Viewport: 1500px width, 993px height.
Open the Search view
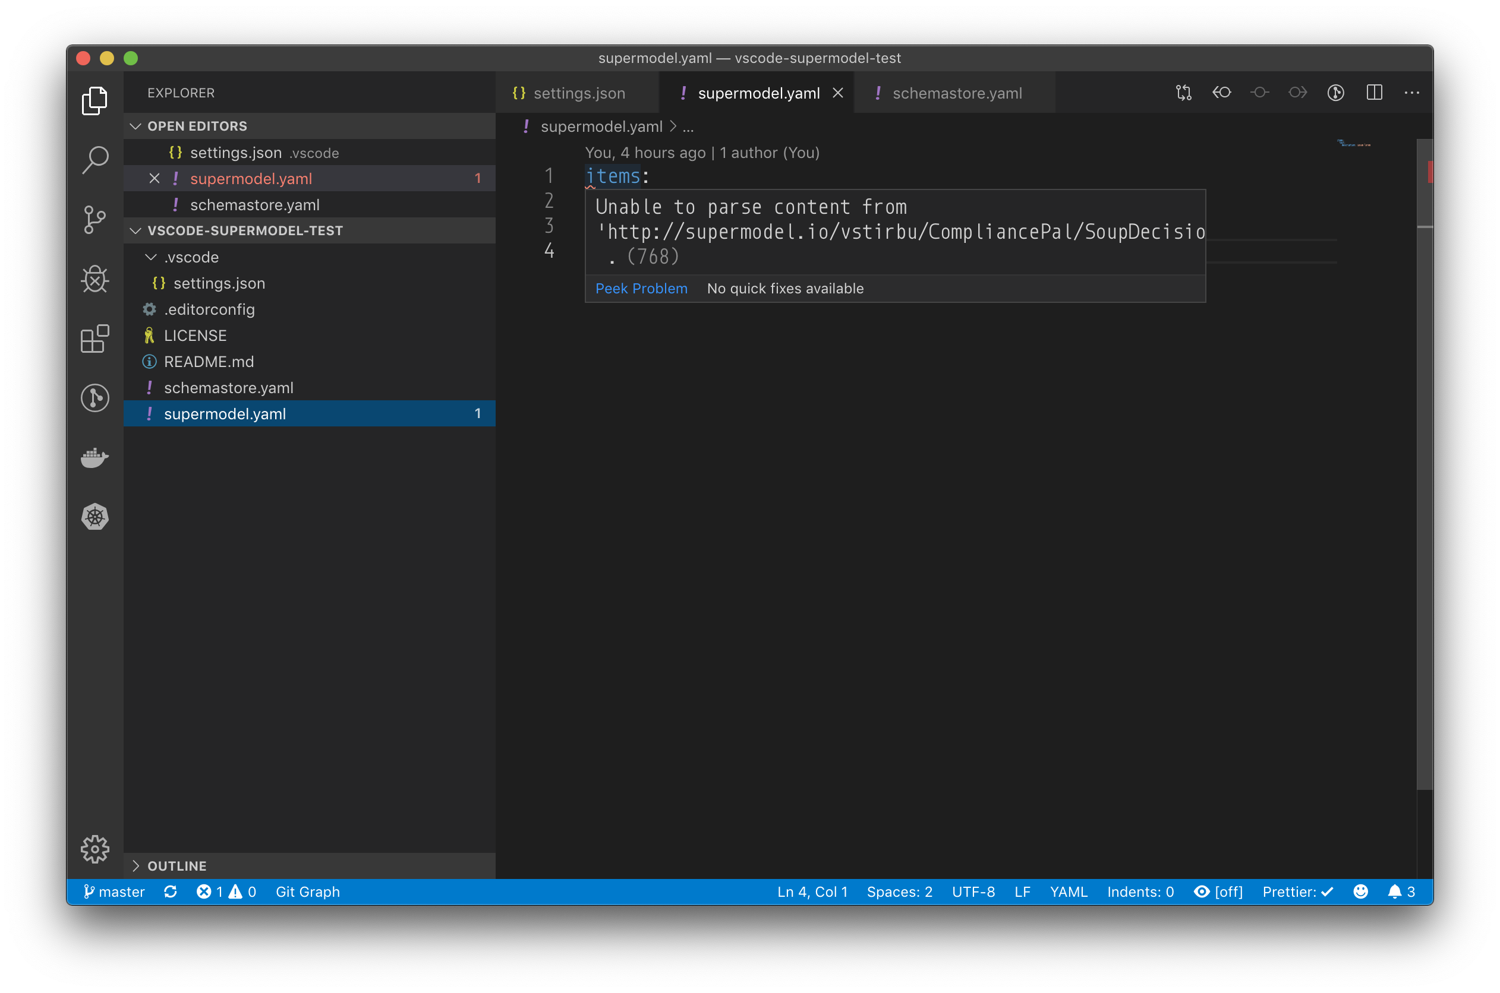click(95, 160)
